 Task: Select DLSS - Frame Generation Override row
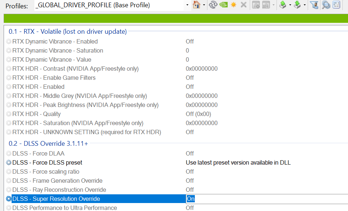click(x=58, y=181)
